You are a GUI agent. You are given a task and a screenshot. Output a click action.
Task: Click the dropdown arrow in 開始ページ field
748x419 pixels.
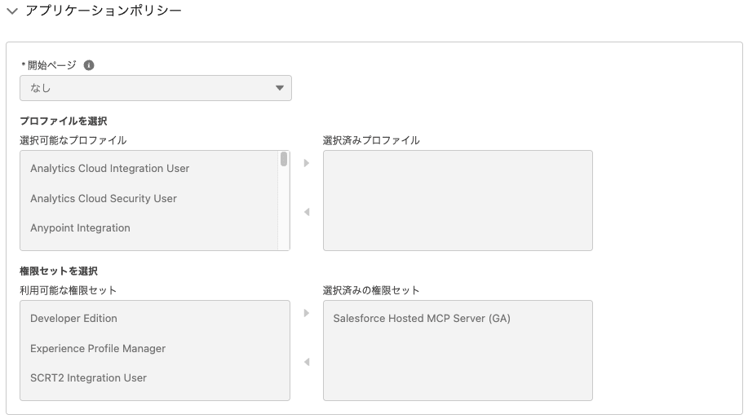pos(279,88)
